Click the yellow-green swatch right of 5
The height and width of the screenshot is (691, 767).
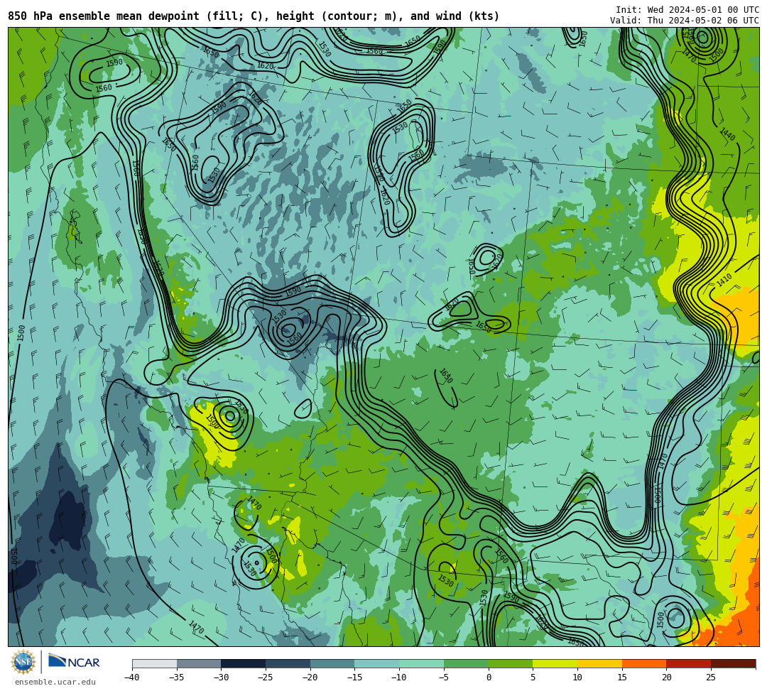555,663
